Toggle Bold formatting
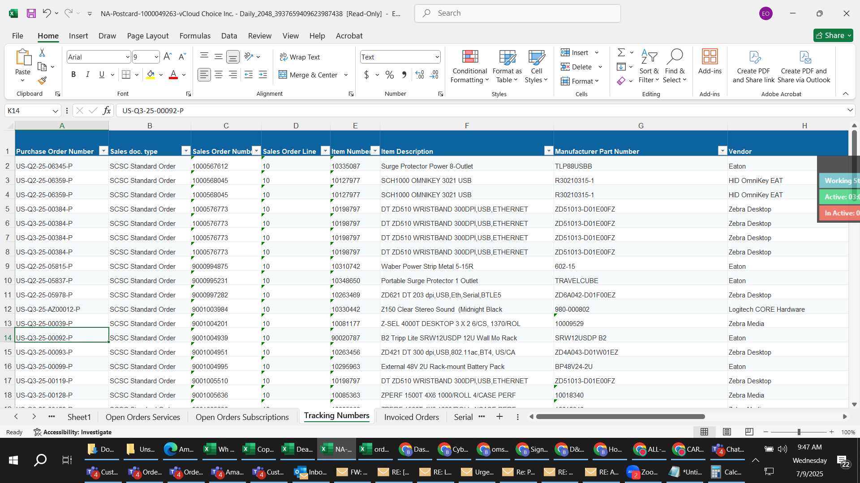This screenshot has height=483, width=860. tap(73, 75)
